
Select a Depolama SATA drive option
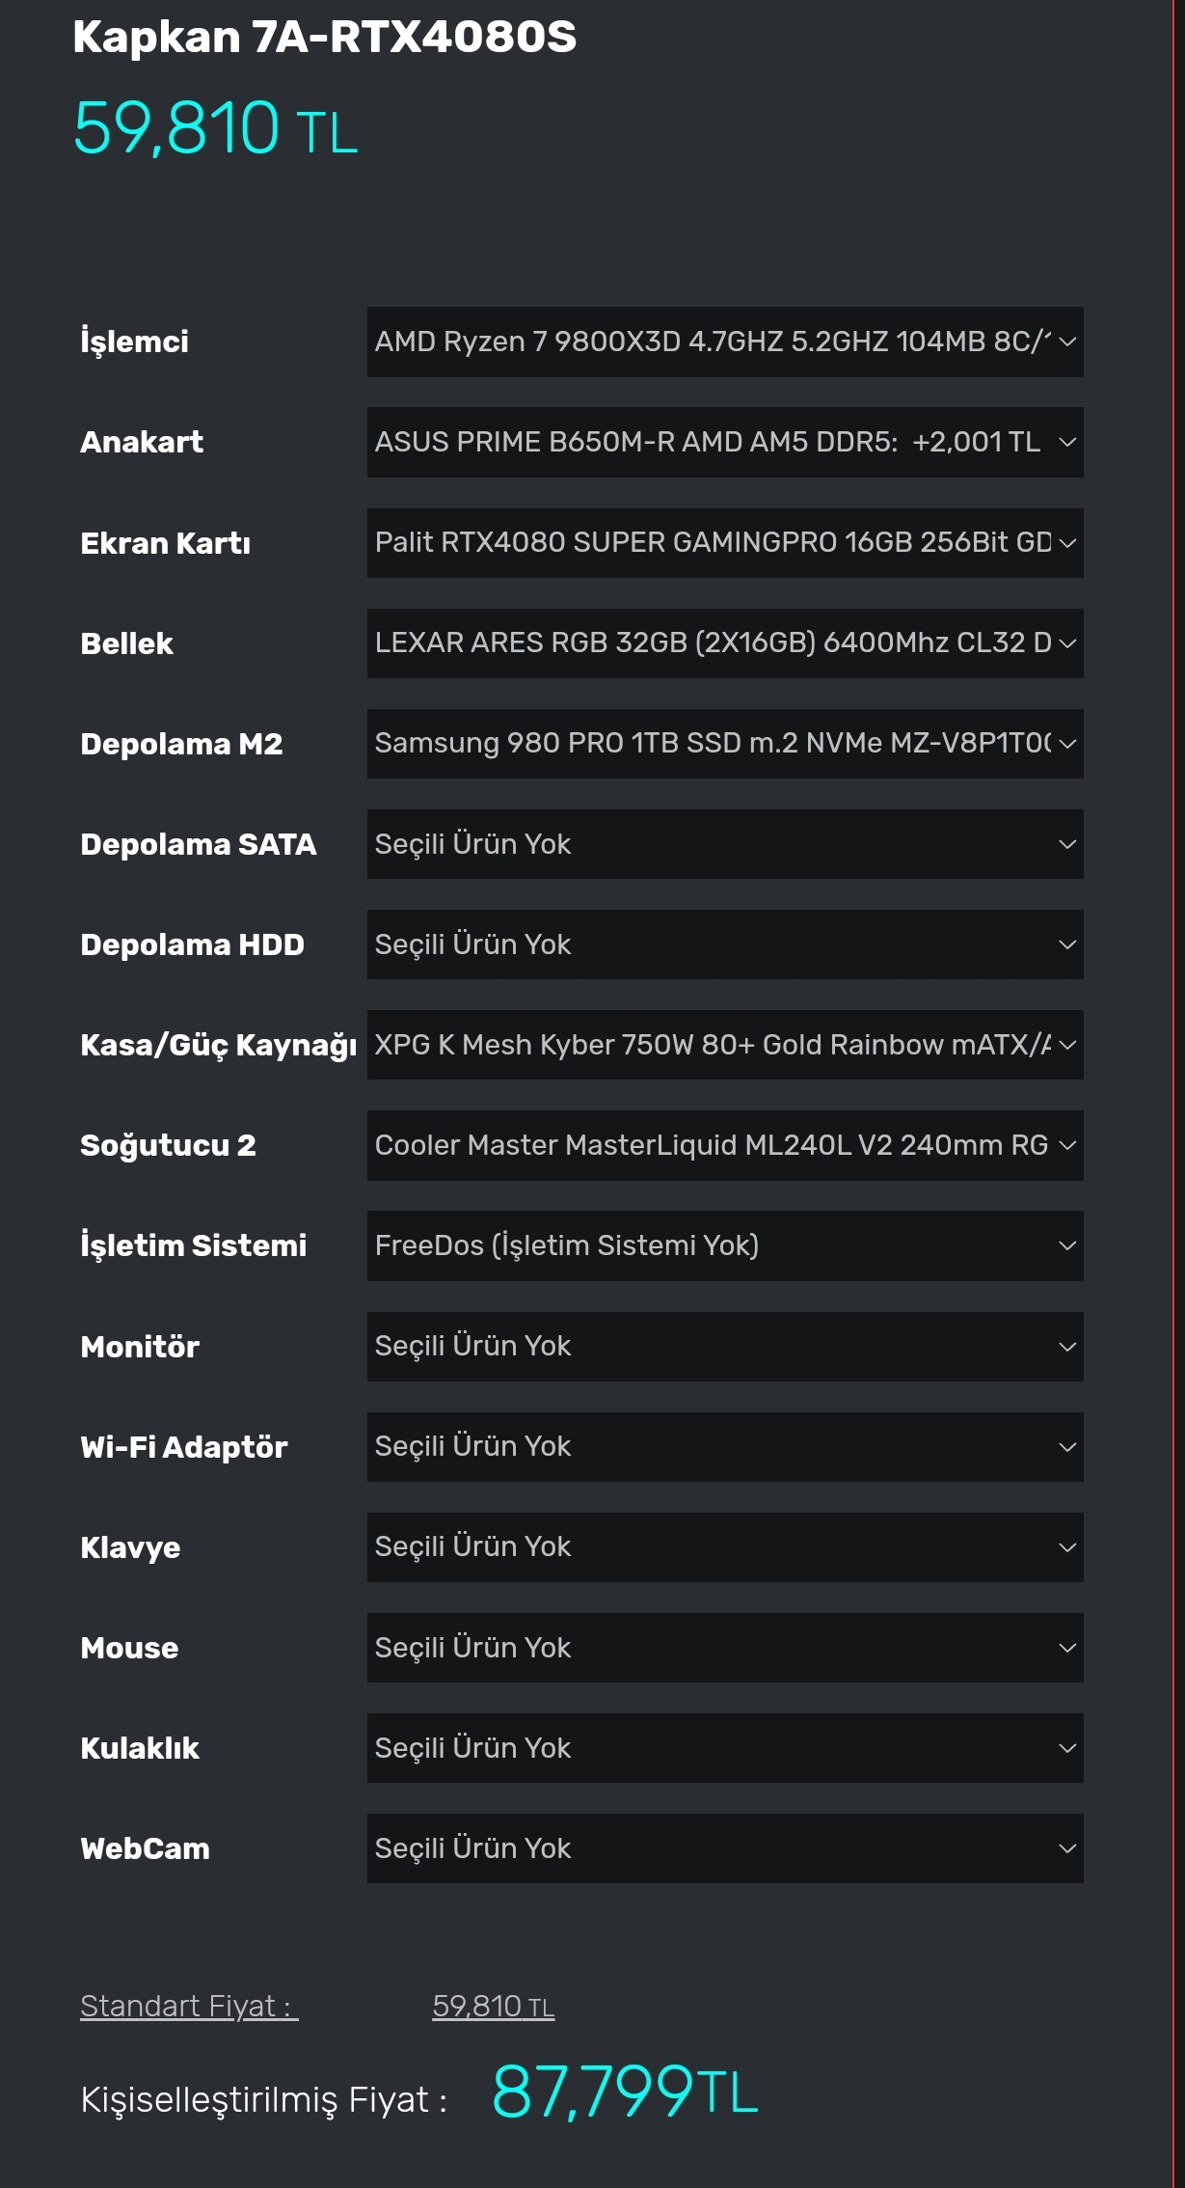[724, 844]
